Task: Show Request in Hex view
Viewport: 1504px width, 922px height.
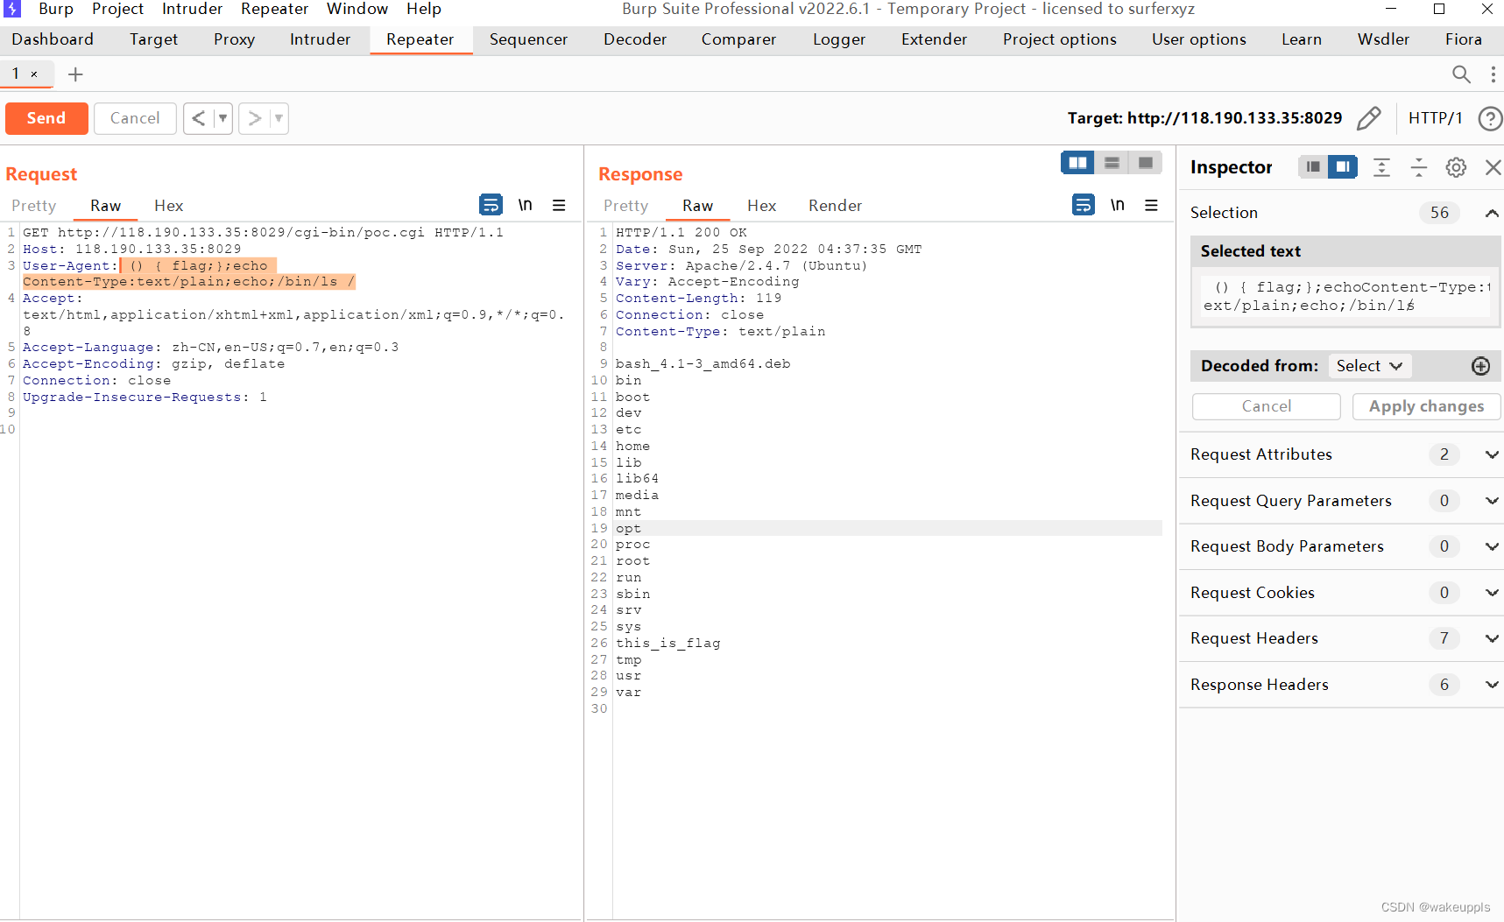Action: [x=168, y=206]
